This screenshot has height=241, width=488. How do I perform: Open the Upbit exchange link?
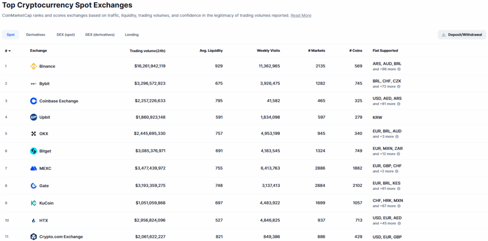point(45,117)
